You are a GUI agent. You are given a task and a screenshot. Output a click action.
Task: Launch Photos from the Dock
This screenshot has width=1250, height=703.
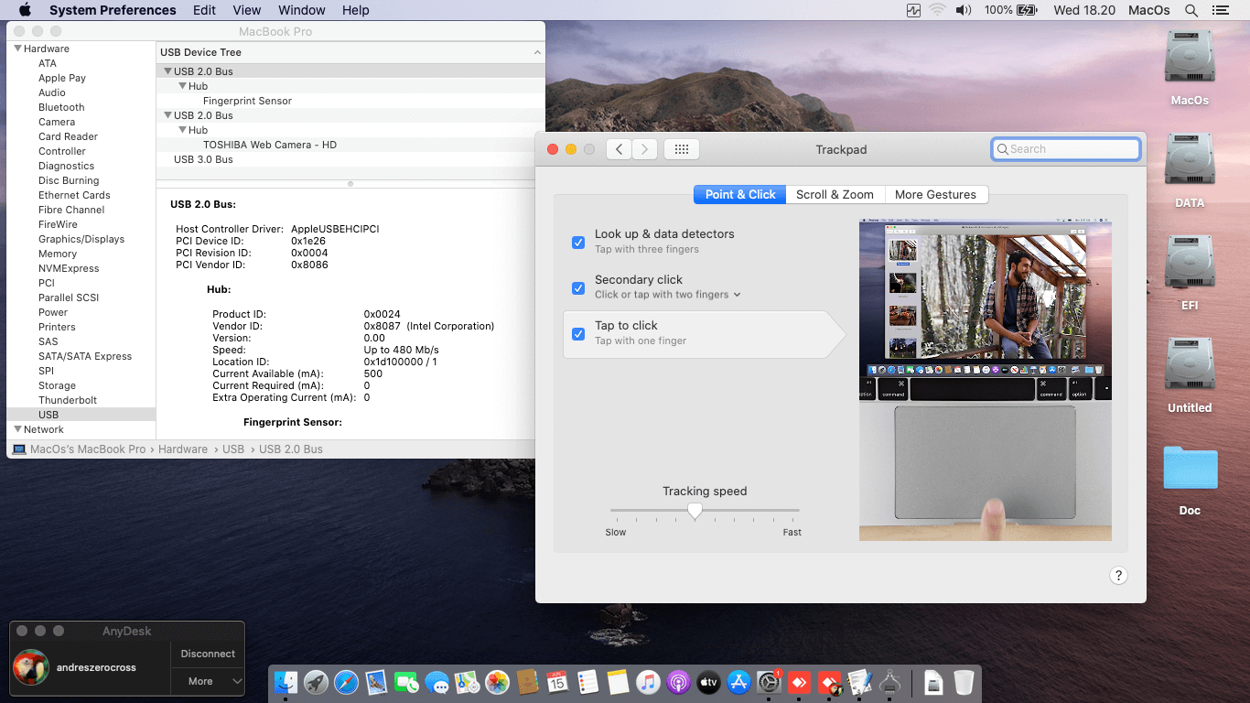click(497, 682)
